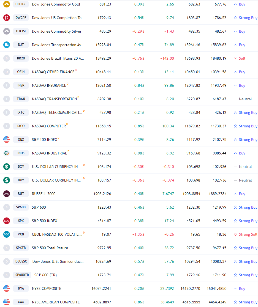
Task: Click Strong Sell rating for VXN
Action: [246, 234]
